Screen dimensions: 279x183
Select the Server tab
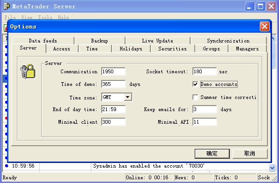(28, 48)
